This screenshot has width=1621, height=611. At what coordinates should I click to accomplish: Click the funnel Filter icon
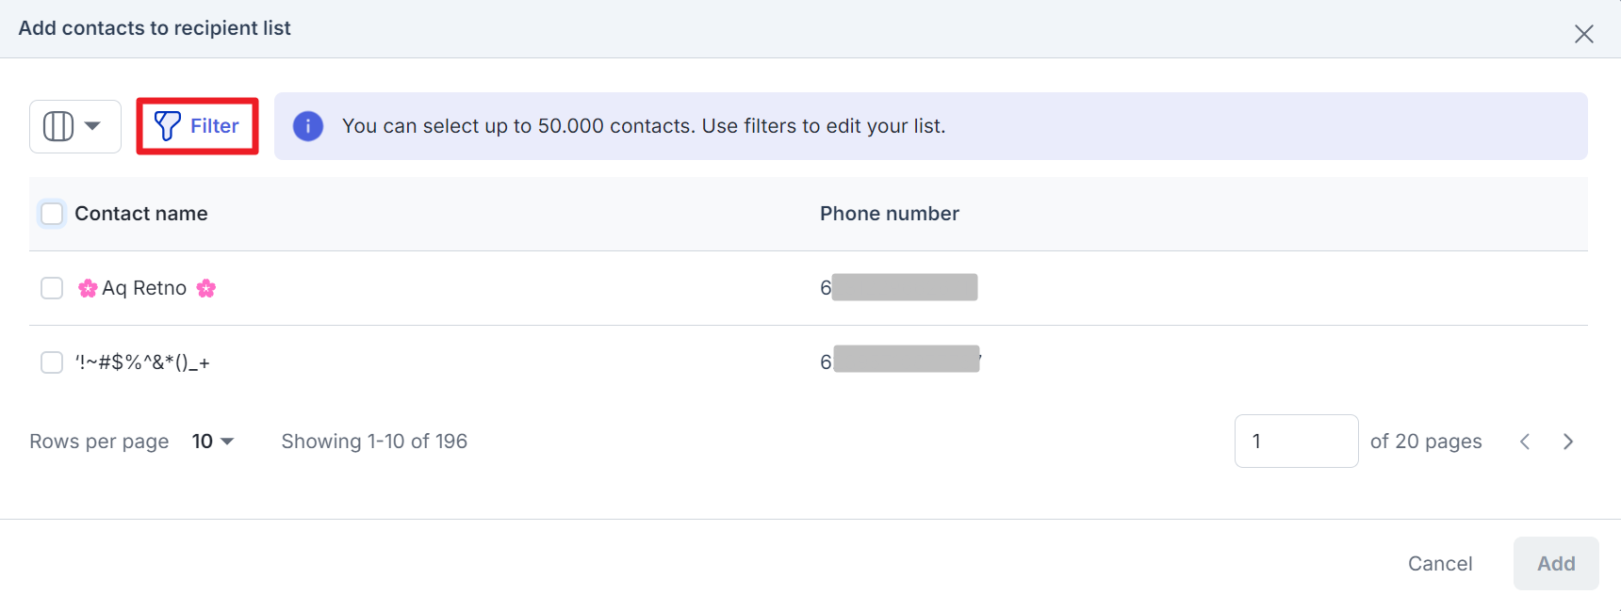pyautogui.click(x=168, y=126)
